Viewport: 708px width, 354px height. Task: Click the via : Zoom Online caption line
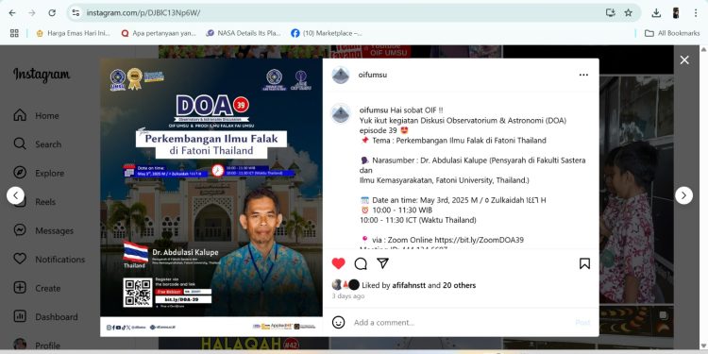point(442,240)
